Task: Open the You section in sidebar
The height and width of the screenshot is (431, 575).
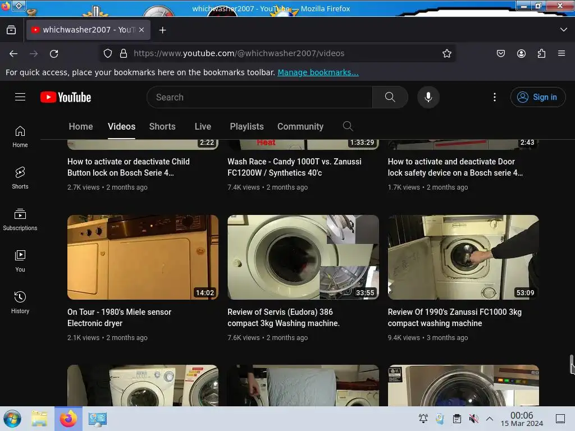Action: (20, 261)
